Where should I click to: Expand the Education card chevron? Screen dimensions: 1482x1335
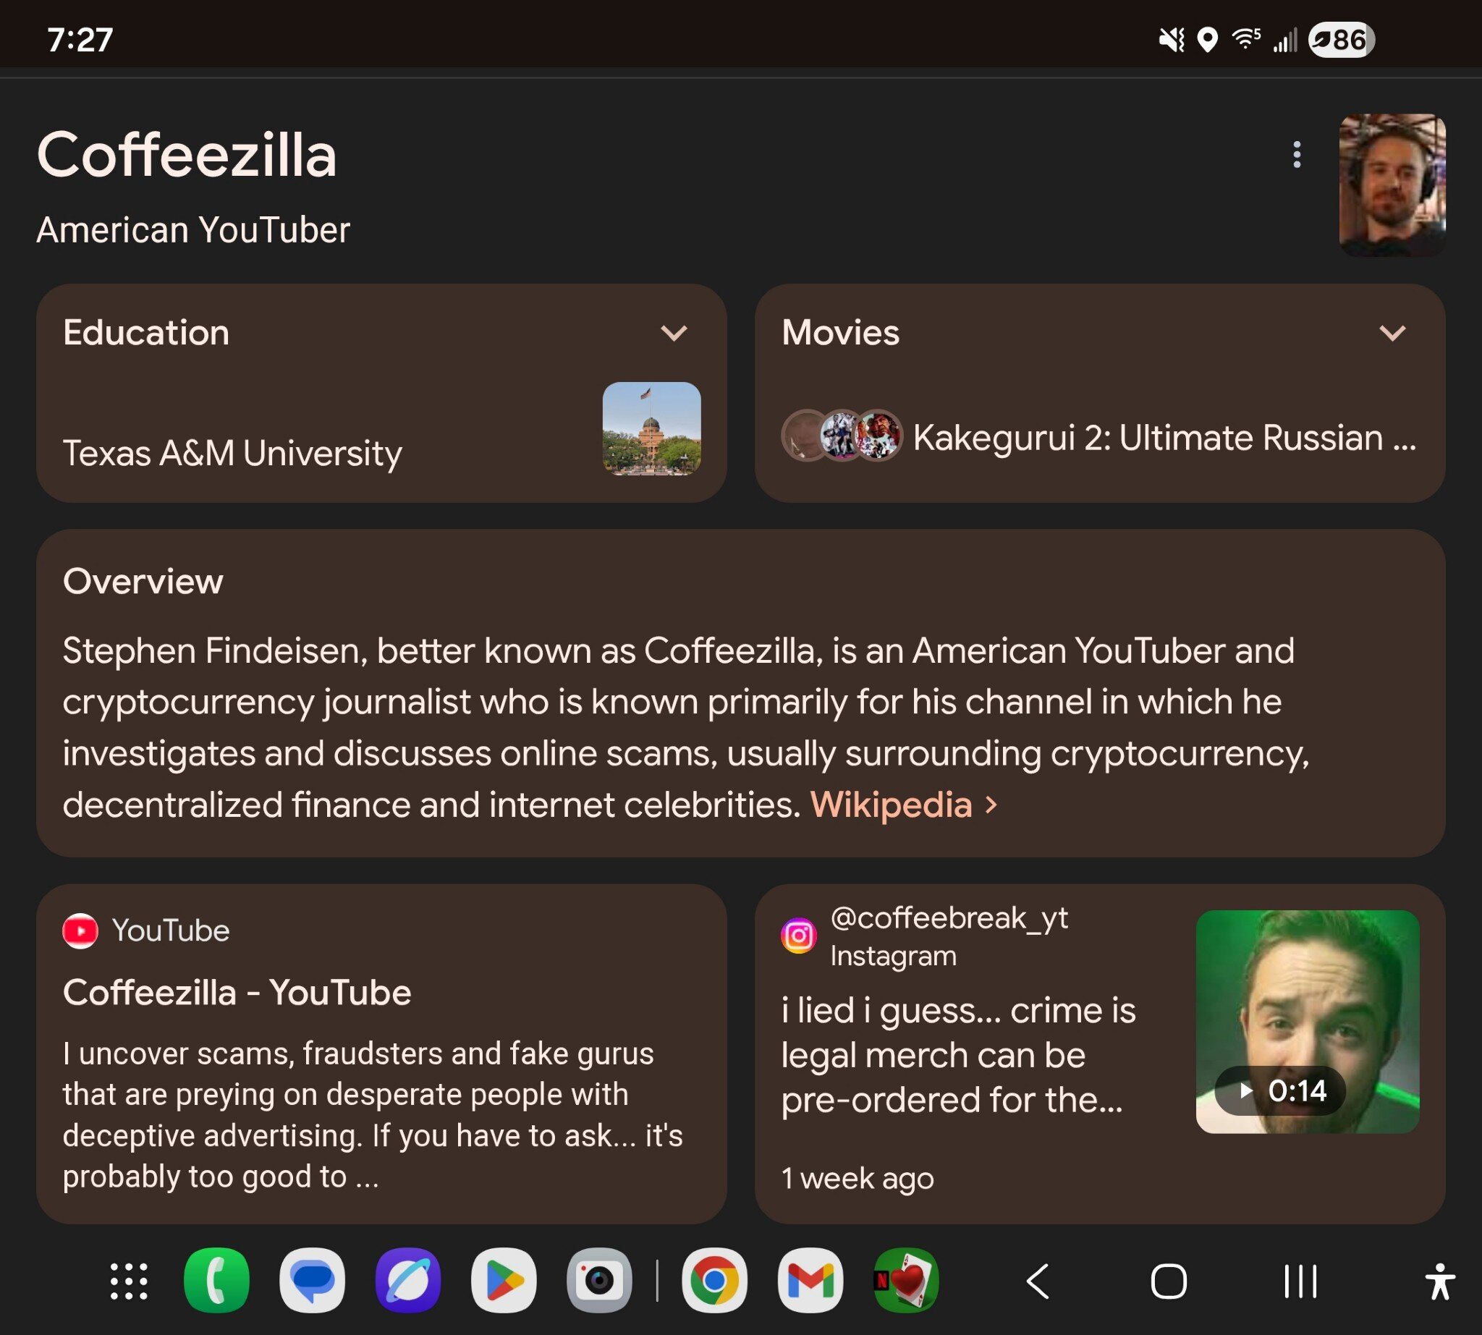click(674, 333)
